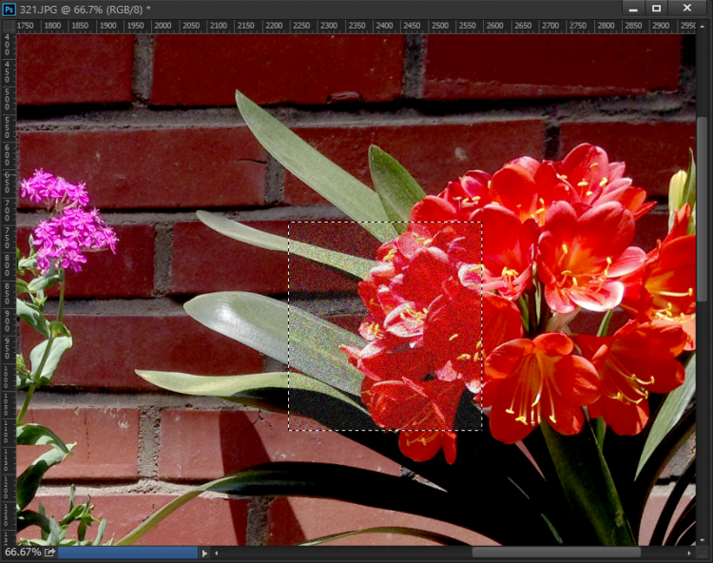Click the vertical ruler on left edge
The image size is (713, 563).
8,285
